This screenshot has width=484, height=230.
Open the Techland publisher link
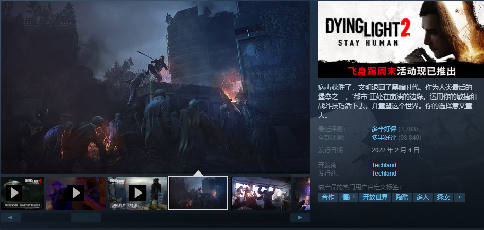coord(384,174)
